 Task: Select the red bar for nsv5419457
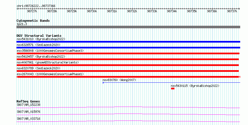tap(128, 59)
